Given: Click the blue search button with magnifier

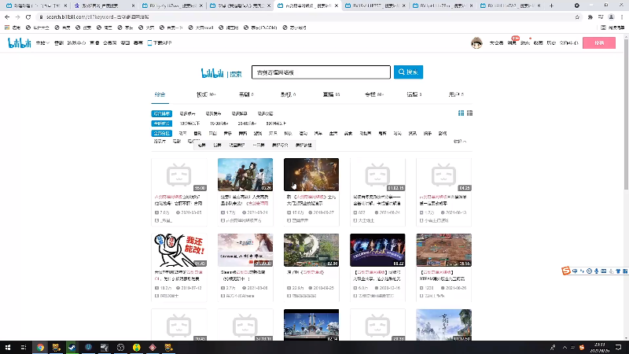Looking at the screenshot, I should coord(408,72).
